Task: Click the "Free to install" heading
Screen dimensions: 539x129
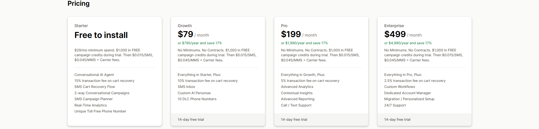Action: 101,35
